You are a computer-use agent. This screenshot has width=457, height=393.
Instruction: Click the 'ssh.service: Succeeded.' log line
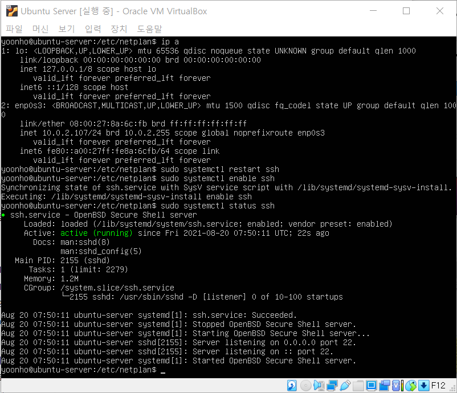pyautogui.click(x=245, y=315)
